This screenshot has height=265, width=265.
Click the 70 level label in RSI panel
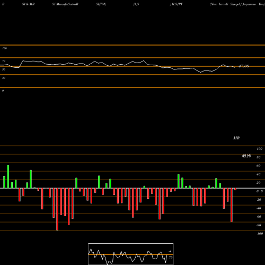point(4,61)
